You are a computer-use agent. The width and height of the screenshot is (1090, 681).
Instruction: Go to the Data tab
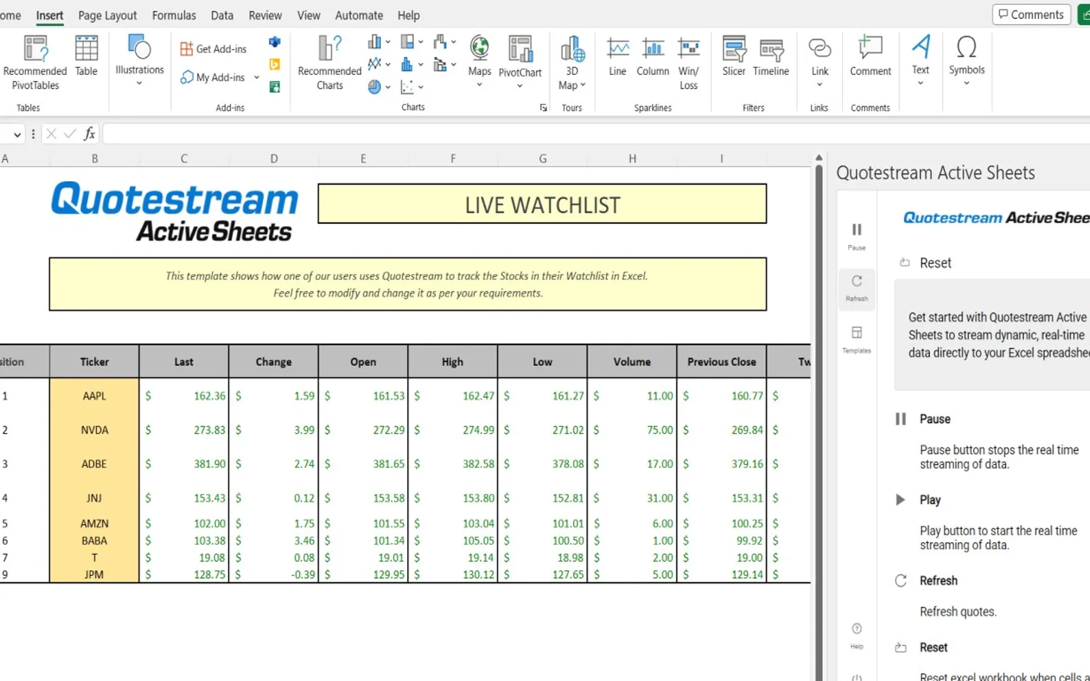click(x=222, y=15)
